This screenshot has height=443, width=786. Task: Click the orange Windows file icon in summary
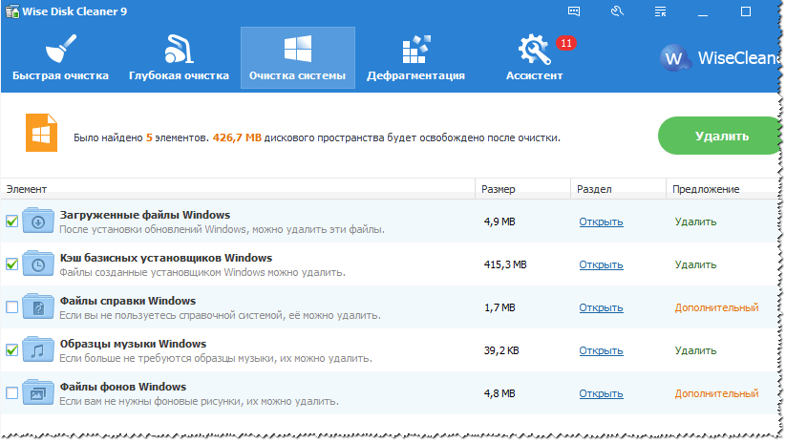pyautogui.click(x=40, y=136)
